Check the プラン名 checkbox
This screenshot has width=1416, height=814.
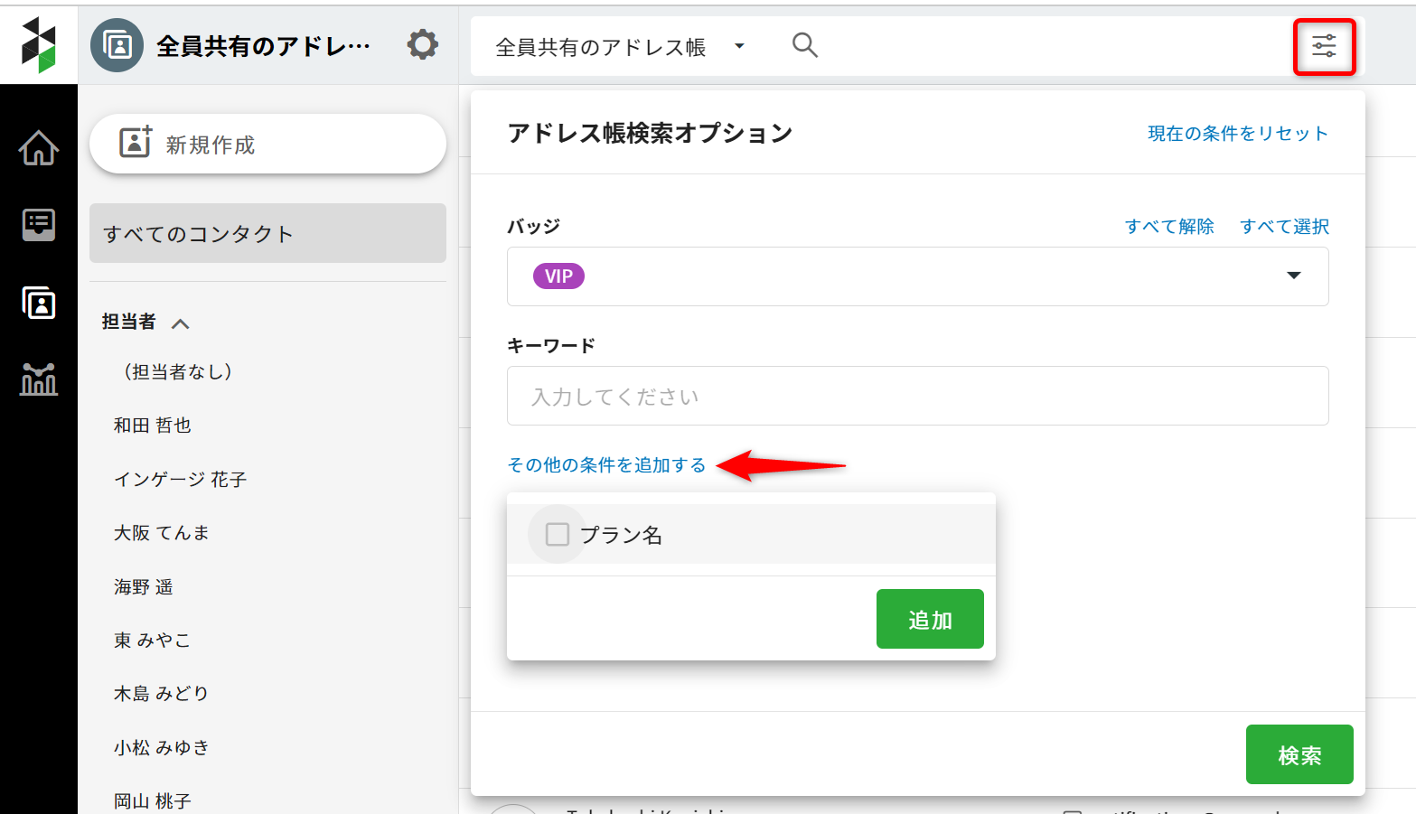(x=558, y=535)
